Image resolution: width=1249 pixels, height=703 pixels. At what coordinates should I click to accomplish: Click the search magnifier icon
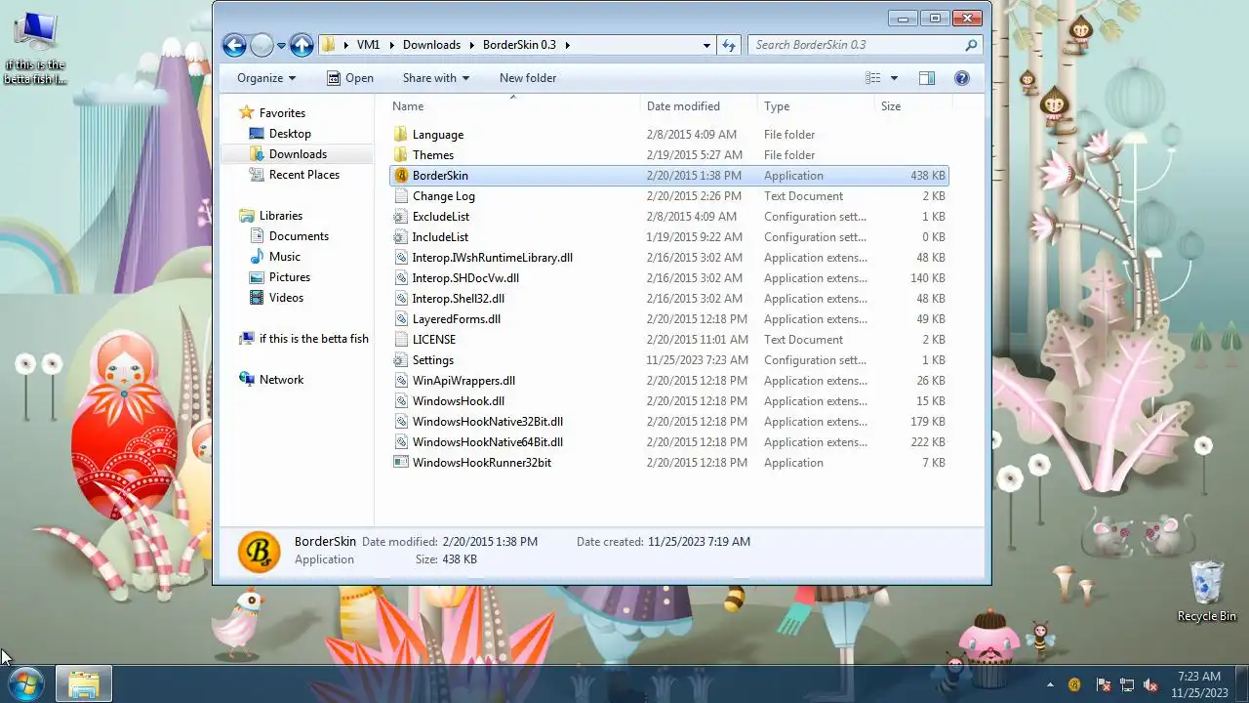[x=971, y=45]
